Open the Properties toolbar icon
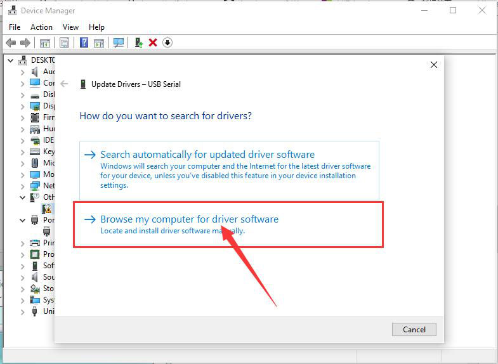Viewport: 498px width, 364px height. click(65, 42)
